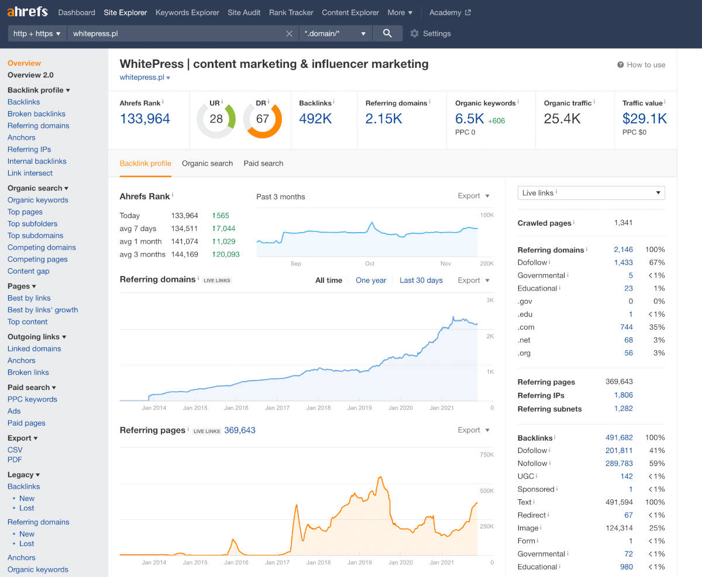Open Best by links' growth report
This screenshot has width=702, height=577.
[x=43, y=310]
